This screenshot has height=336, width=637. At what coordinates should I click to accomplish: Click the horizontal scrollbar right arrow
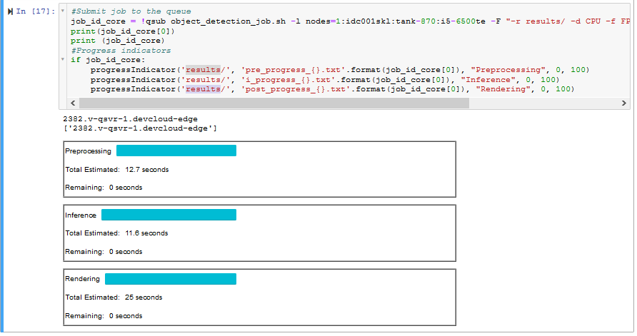pyautogui.click(x=623, y=103)
